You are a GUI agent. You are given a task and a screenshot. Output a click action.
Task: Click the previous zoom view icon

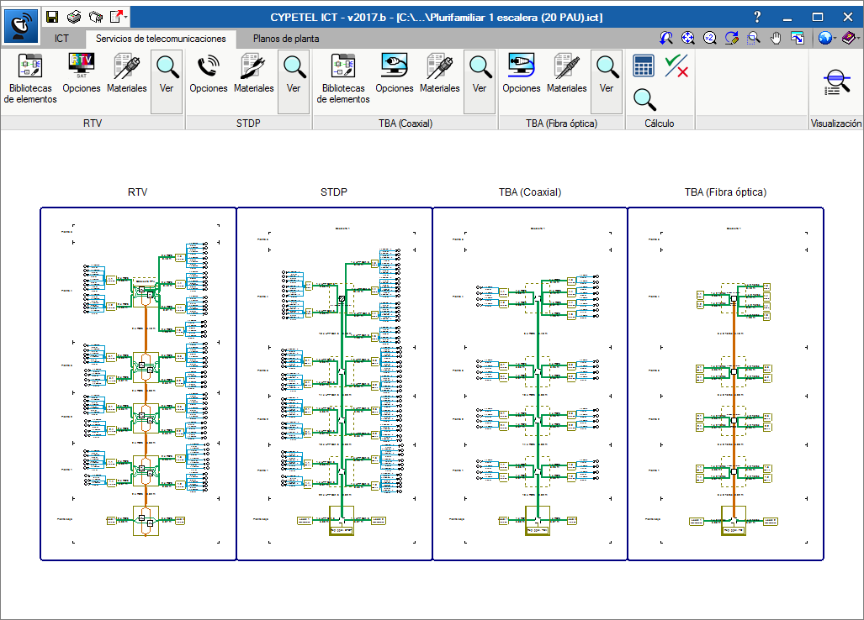click(666, 38)
